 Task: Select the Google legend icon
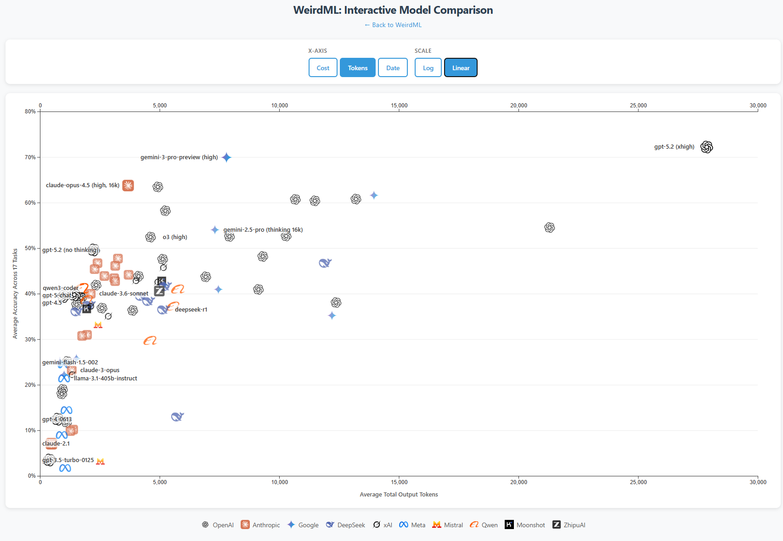point(291,524)
